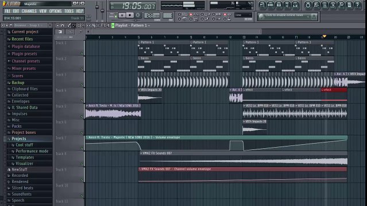Show the Browser view shortcut icon
Image resolution: width=367 pixels, height=206 pixels.
287,5
